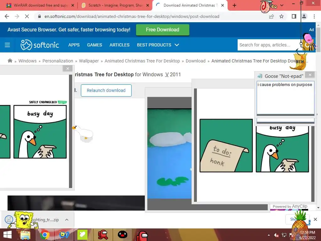Stop loading the page

click(27, 16)
